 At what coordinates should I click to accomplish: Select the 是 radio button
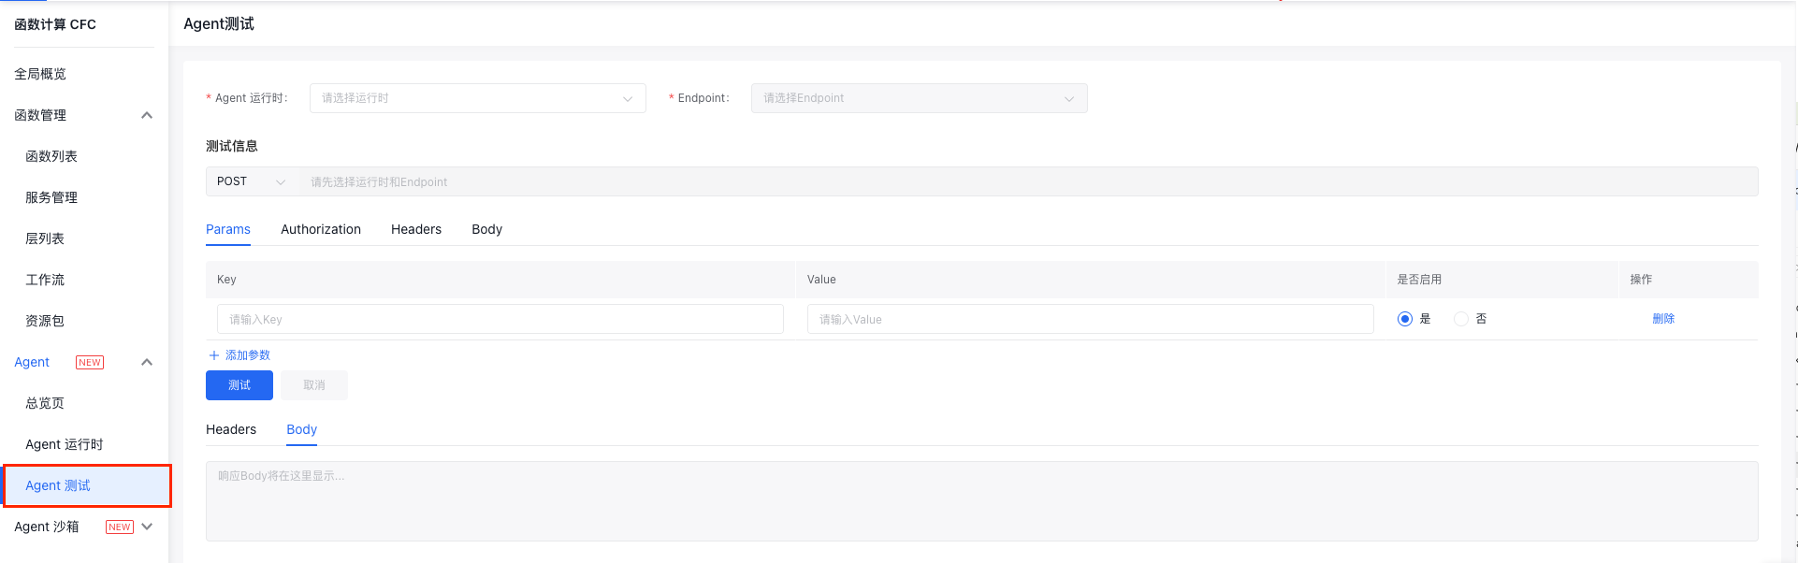point(1404,319)
